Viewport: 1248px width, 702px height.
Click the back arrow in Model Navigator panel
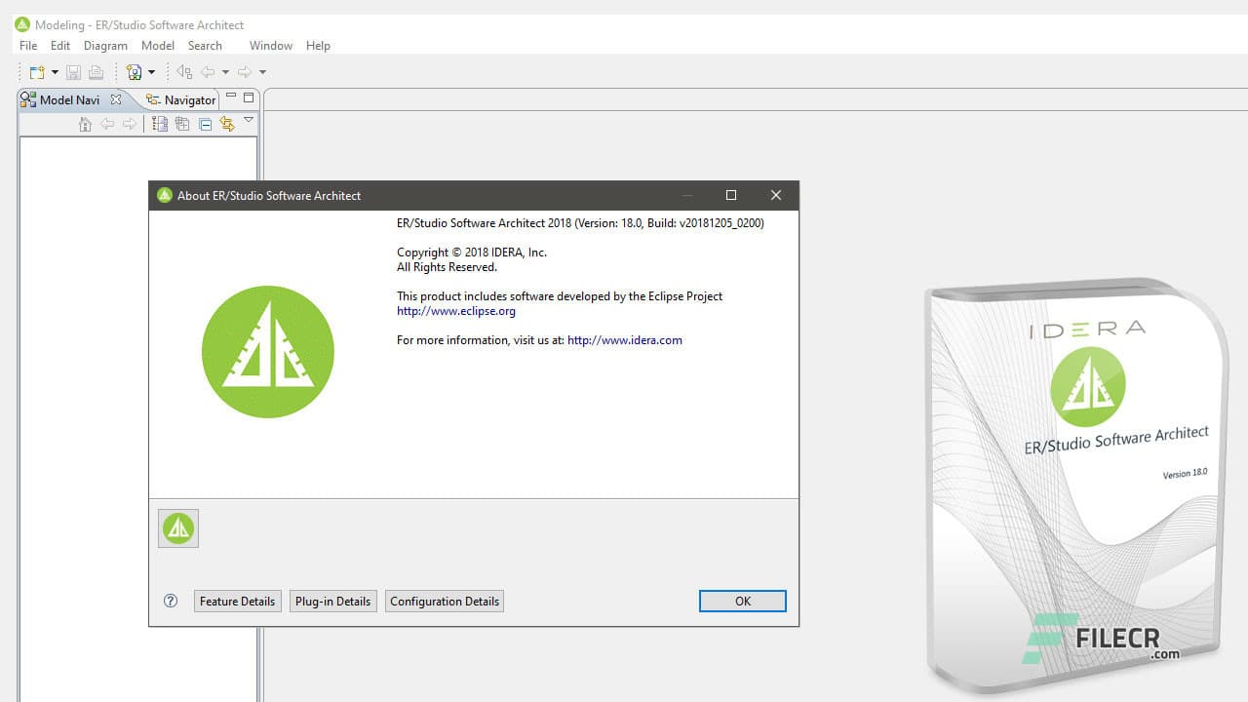pos(108,124)
